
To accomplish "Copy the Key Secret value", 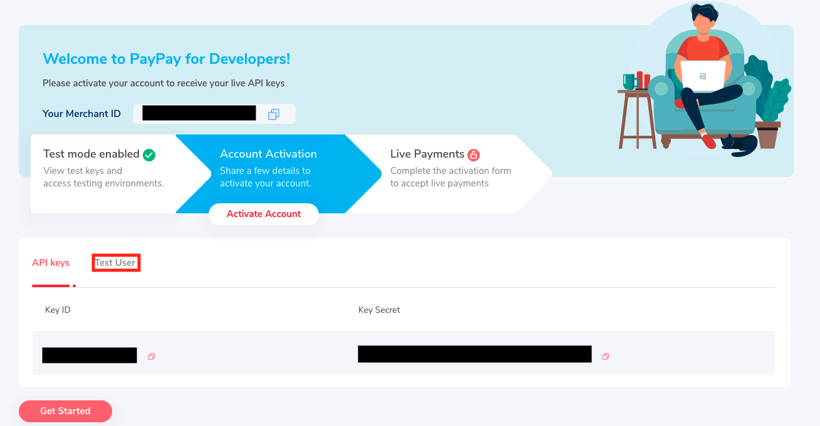I will [x=605, y=357].
